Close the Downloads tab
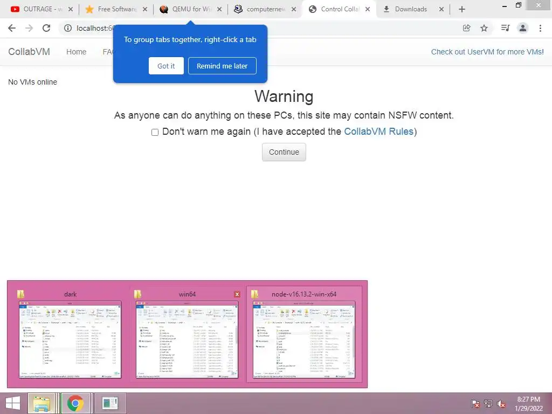Image resolution: width=552 pixels, height=414 pixels. pos(441,10)
